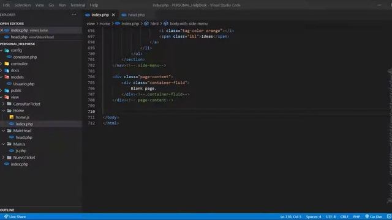Close index.php in Open Editors list
Image resolution: width=392 pixels, height=220 pixels.
2,30
